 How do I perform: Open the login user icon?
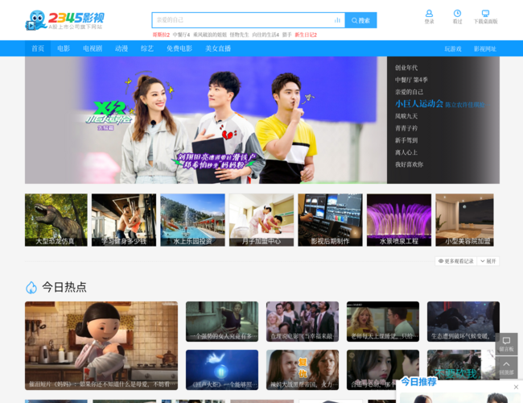[429, 14]
